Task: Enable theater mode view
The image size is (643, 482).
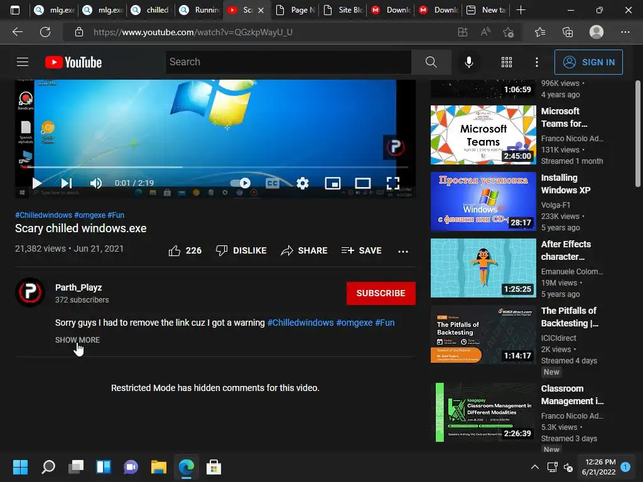Action: click(362, 183)
